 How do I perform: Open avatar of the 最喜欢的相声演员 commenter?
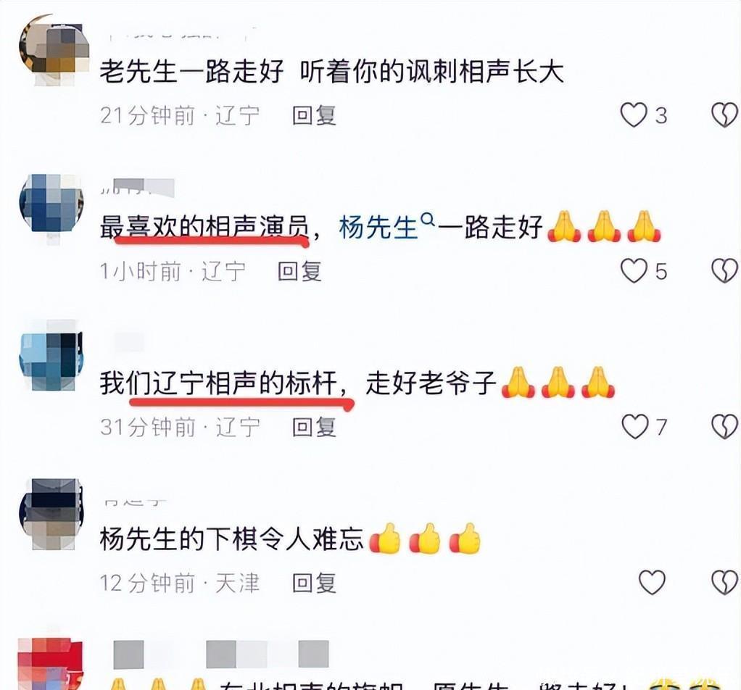pyautogui.click(x=51, y=207)
